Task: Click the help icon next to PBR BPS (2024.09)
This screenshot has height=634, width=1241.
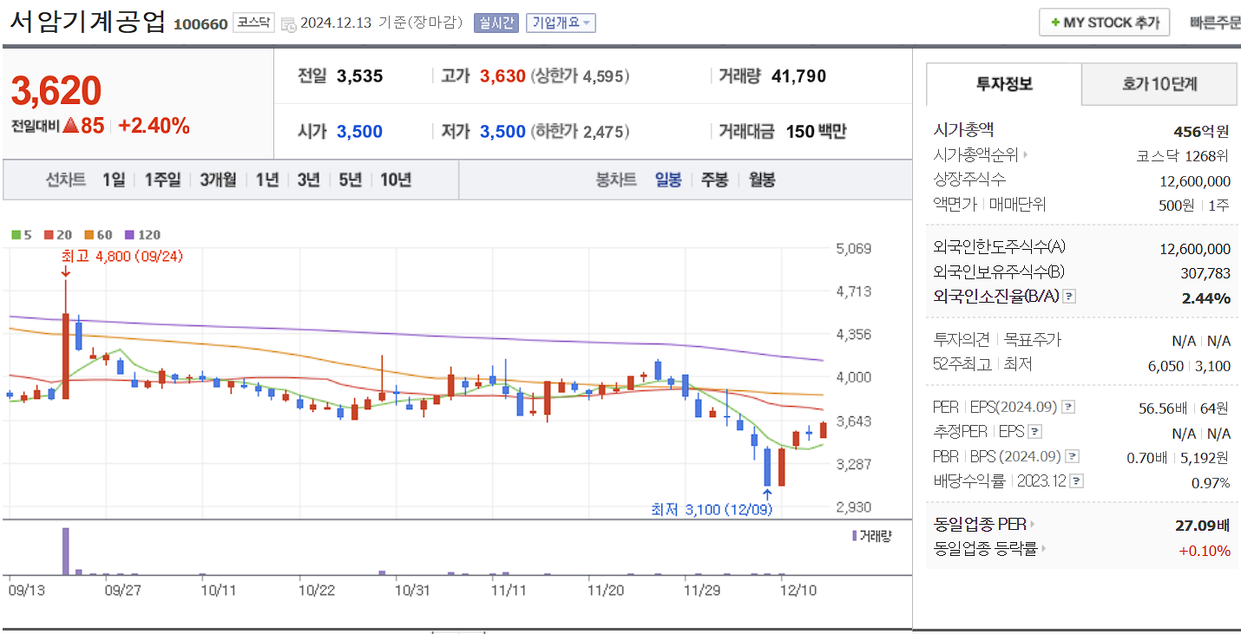Action: tap(1074, 456)
